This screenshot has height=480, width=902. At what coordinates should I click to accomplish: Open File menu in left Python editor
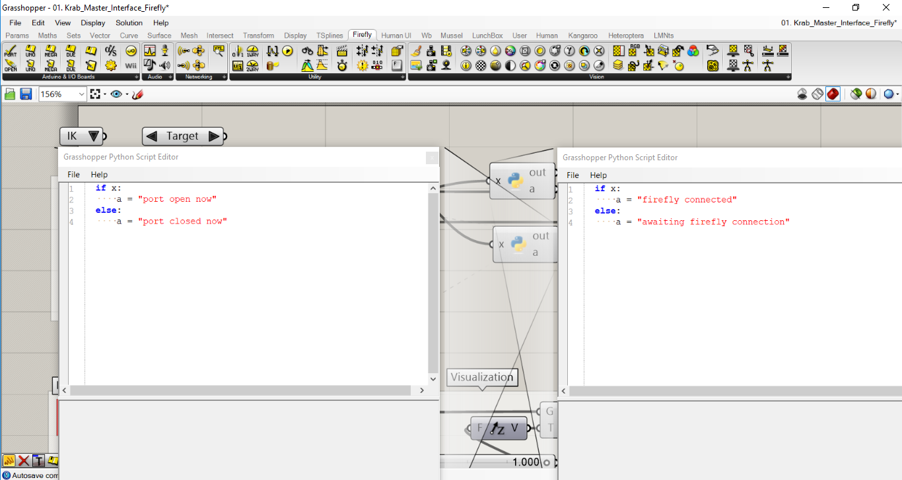73,175
